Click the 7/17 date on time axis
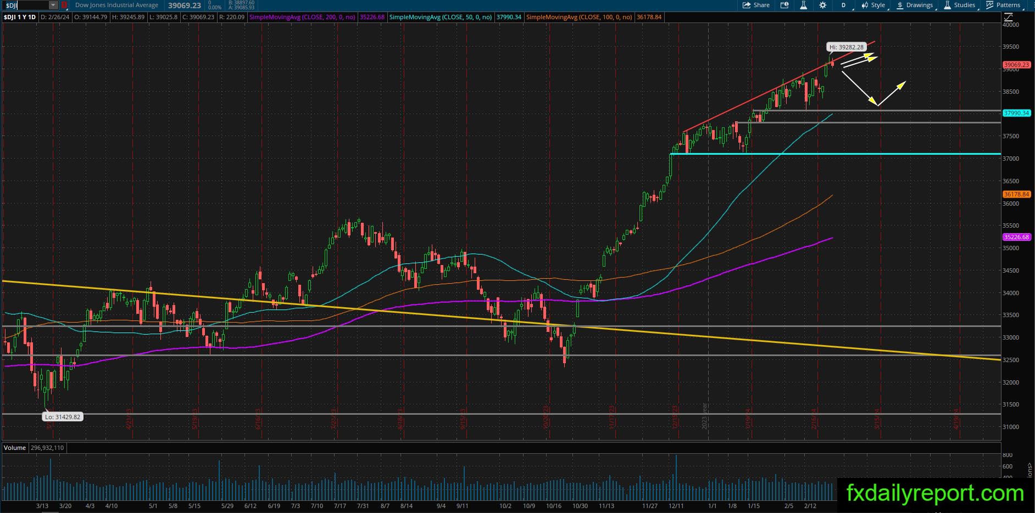Image resolution: width=1035 pixels, height=513 pixels. (341, 506)
